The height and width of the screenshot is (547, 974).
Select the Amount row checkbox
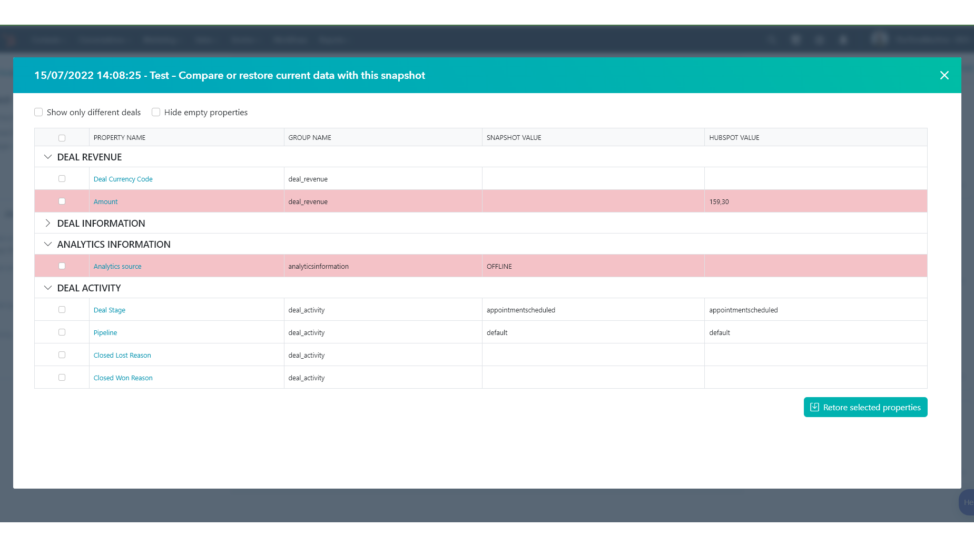pyautogui.click(x=62, y=201)
